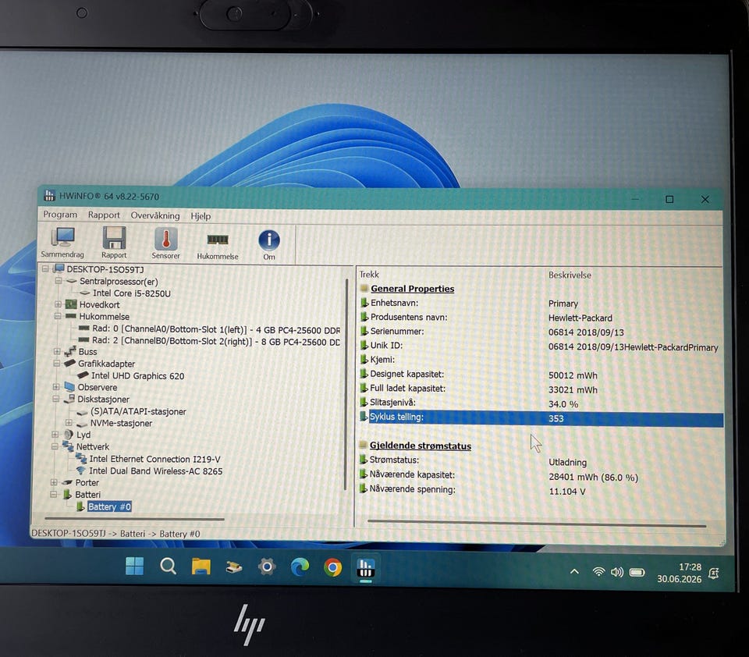Select the Slitasjenivå row

tap(540, 403)
